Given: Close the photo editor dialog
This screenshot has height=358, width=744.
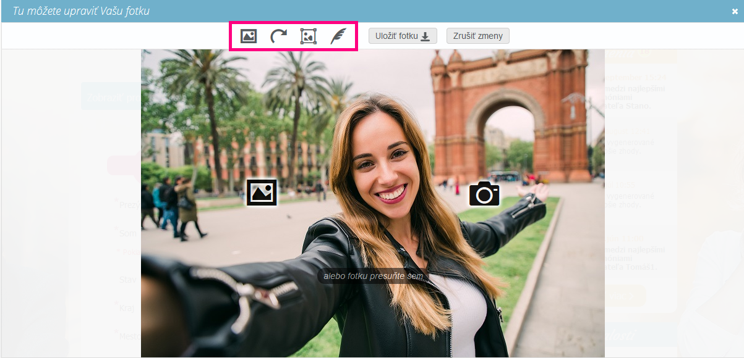Looking at the screenshot, I should (735, 11).
